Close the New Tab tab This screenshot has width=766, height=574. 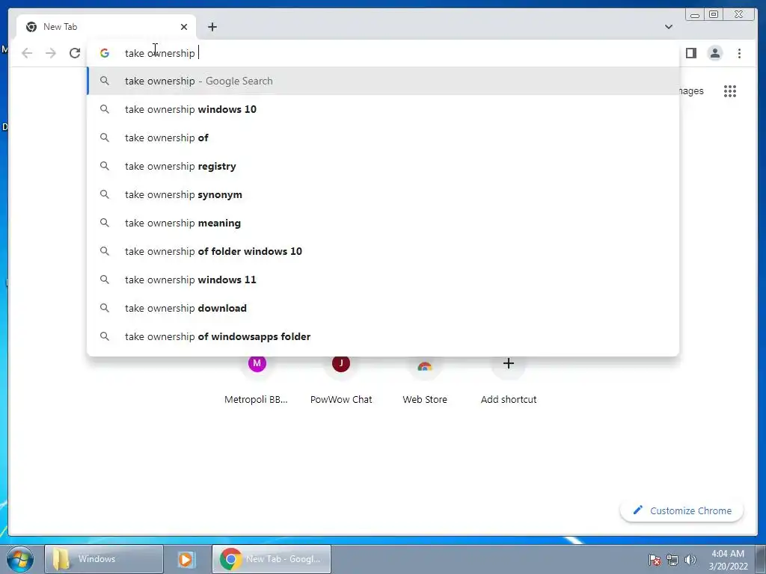click(184, 27)
